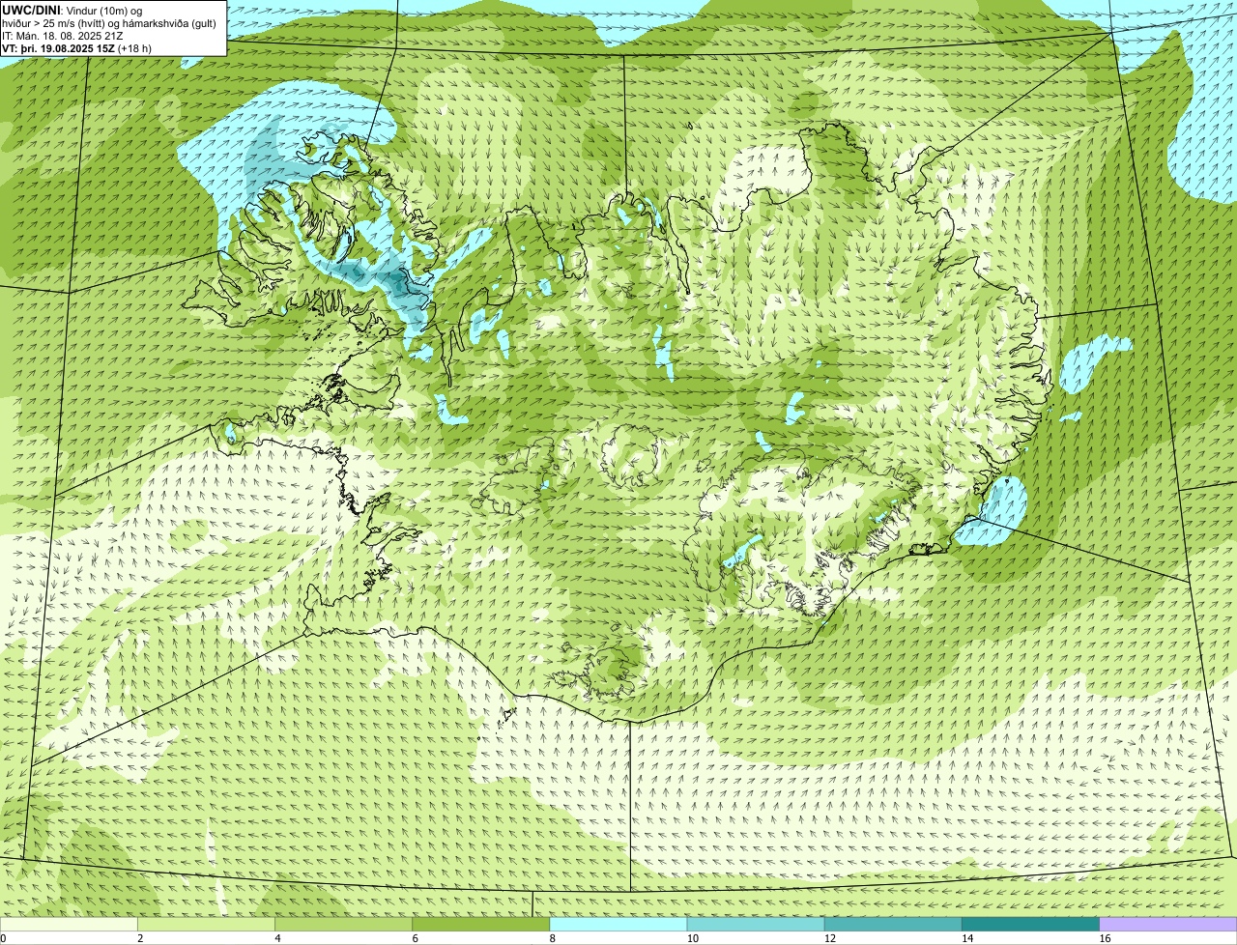Click the 10–12 m/s turquoise legend swatch
Screen dimensions: 1237x945
point(756,925)
